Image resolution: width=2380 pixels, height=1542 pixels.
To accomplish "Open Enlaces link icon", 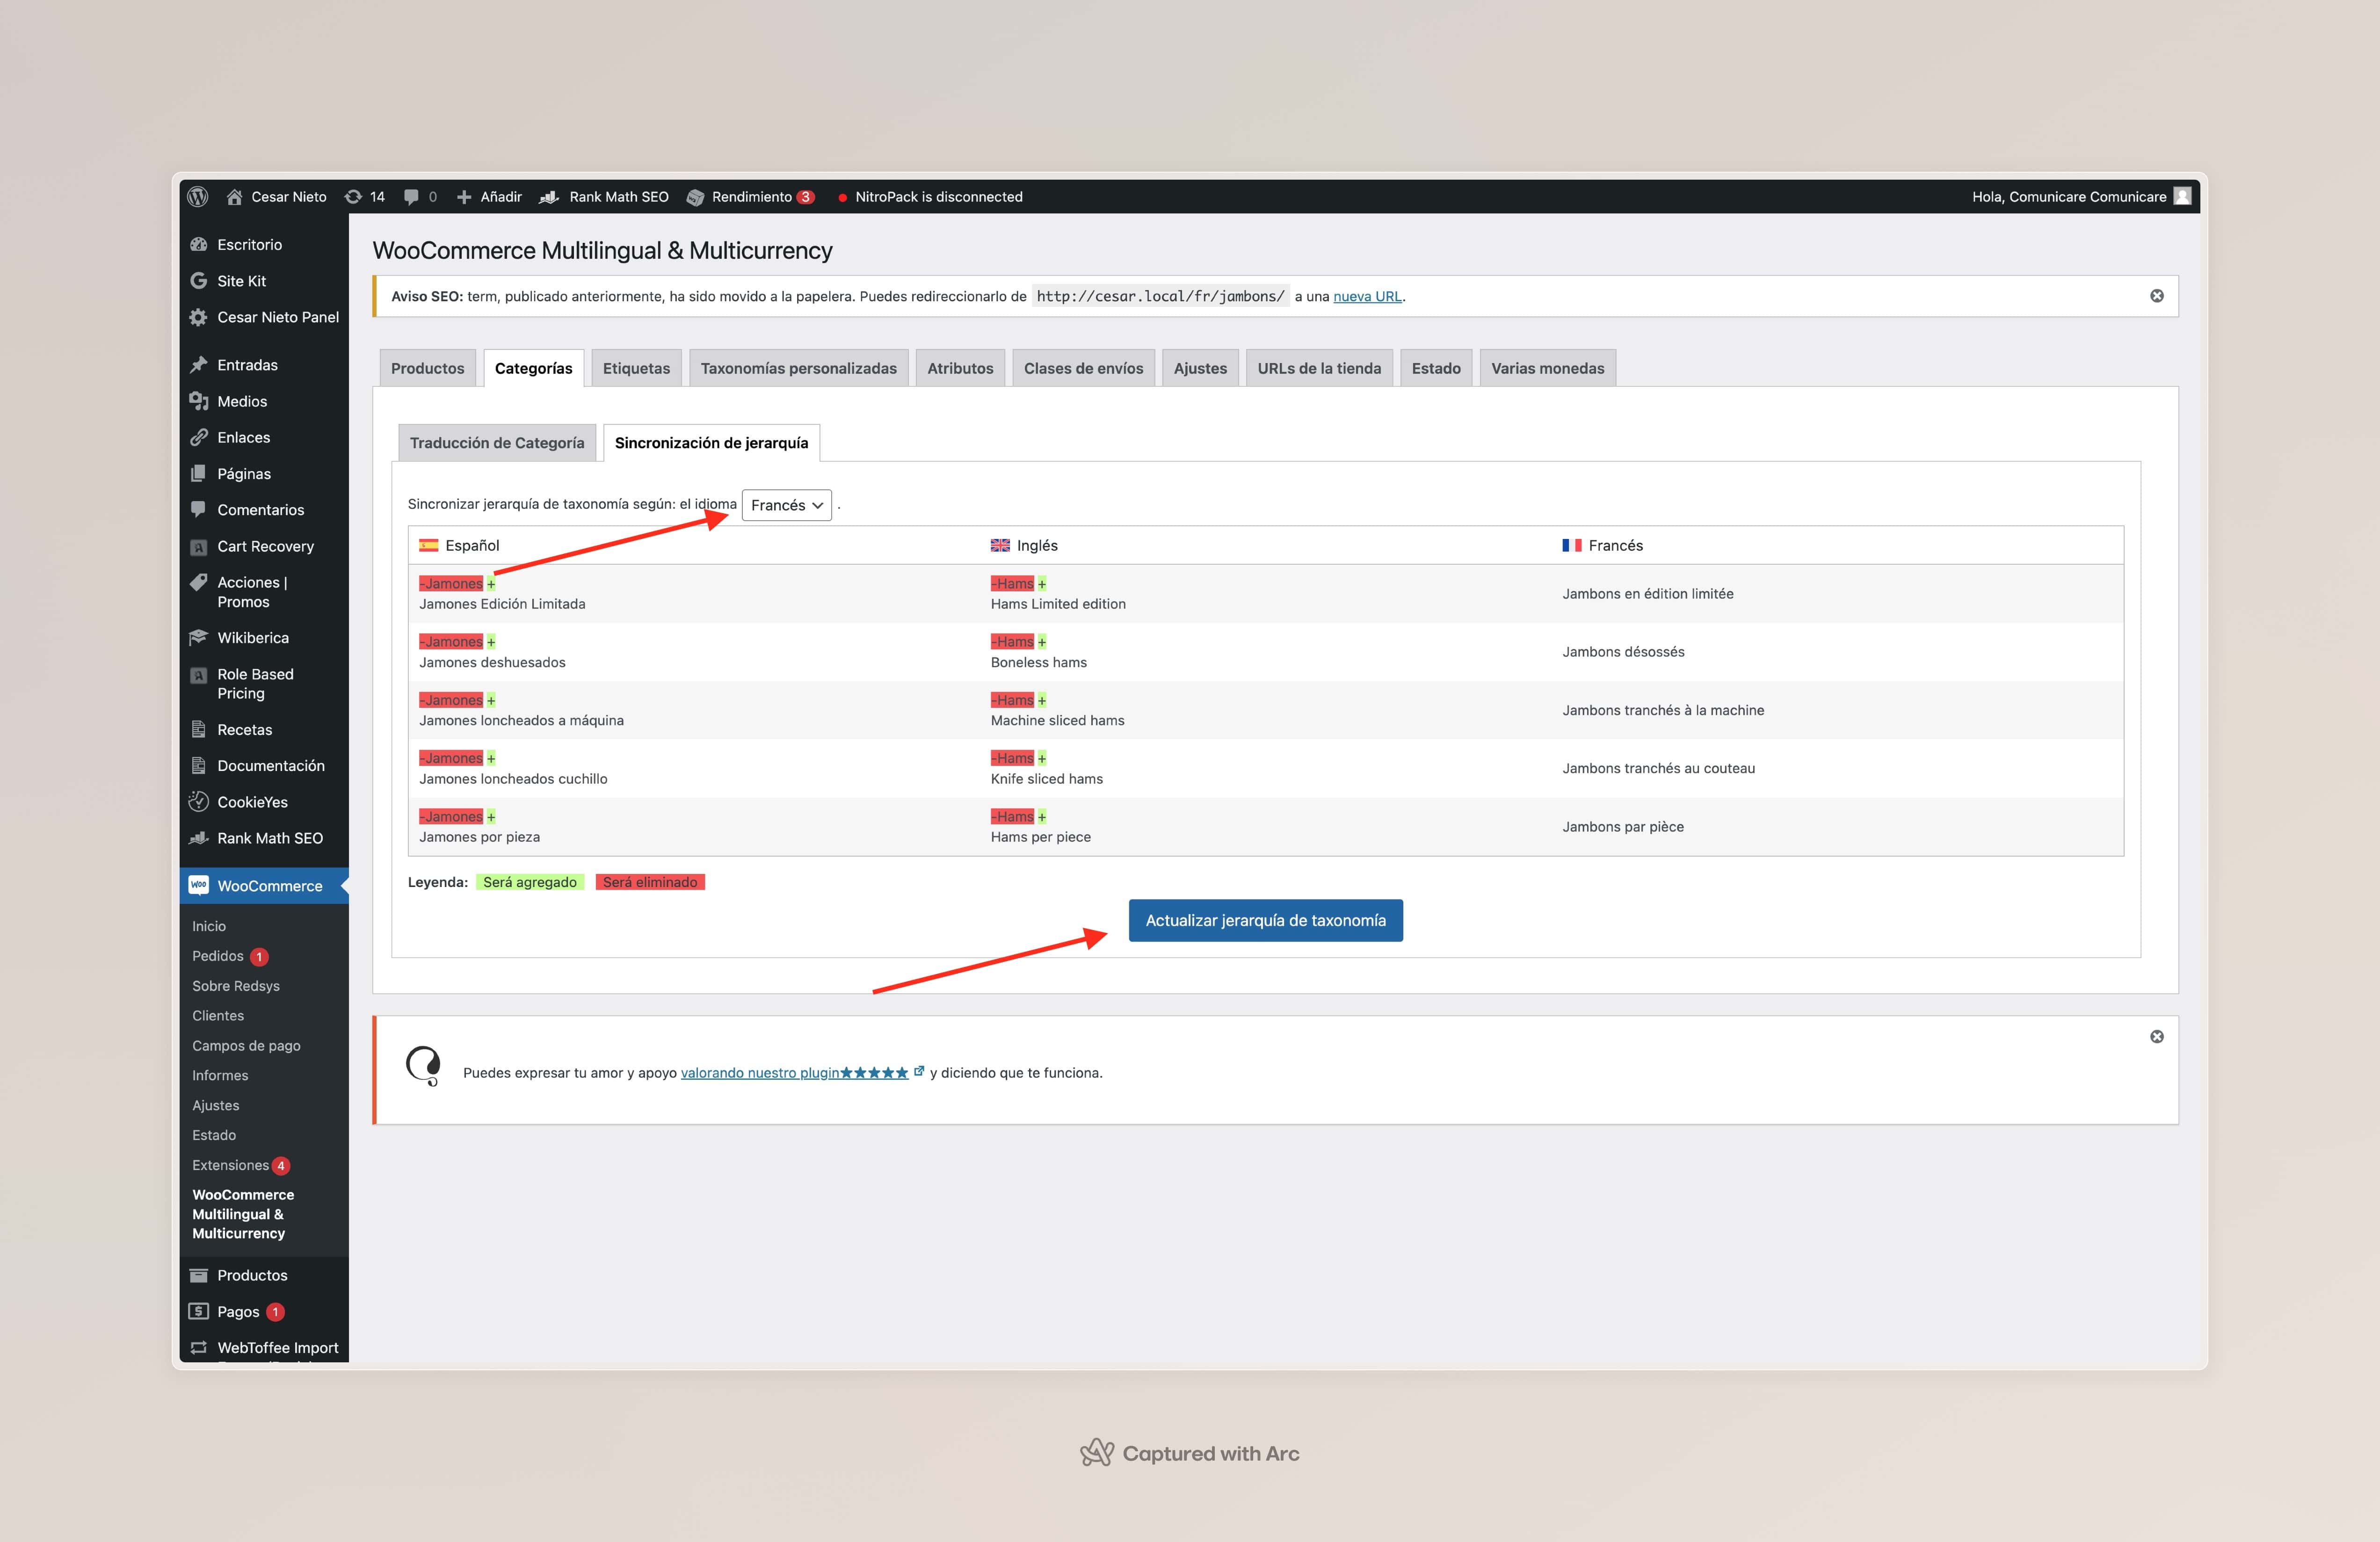I will click(198, 437).
